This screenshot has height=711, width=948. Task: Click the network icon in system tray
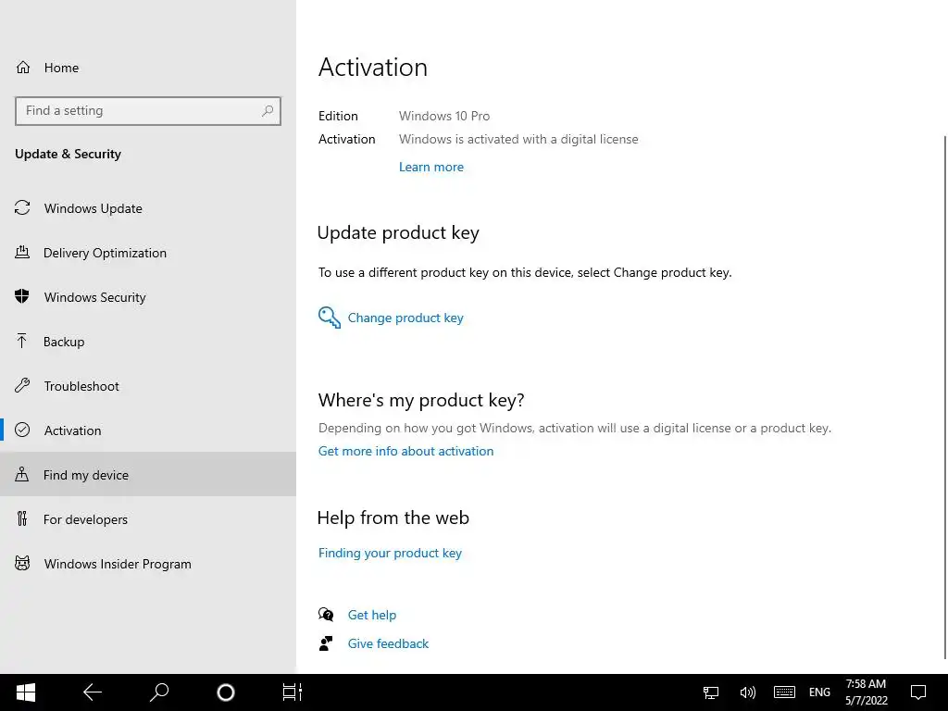point(711,692)
